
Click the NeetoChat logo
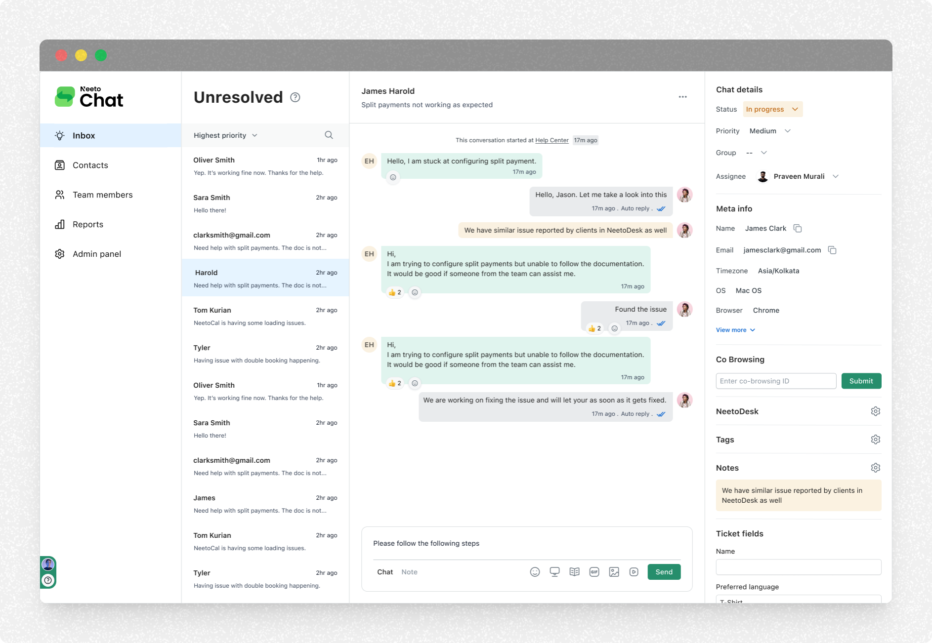point(89,97)
